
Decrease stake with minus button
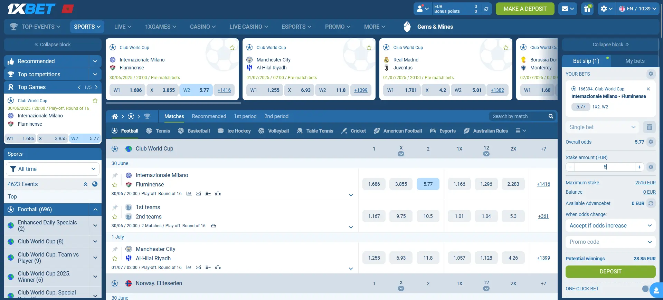tap(570, 167)
